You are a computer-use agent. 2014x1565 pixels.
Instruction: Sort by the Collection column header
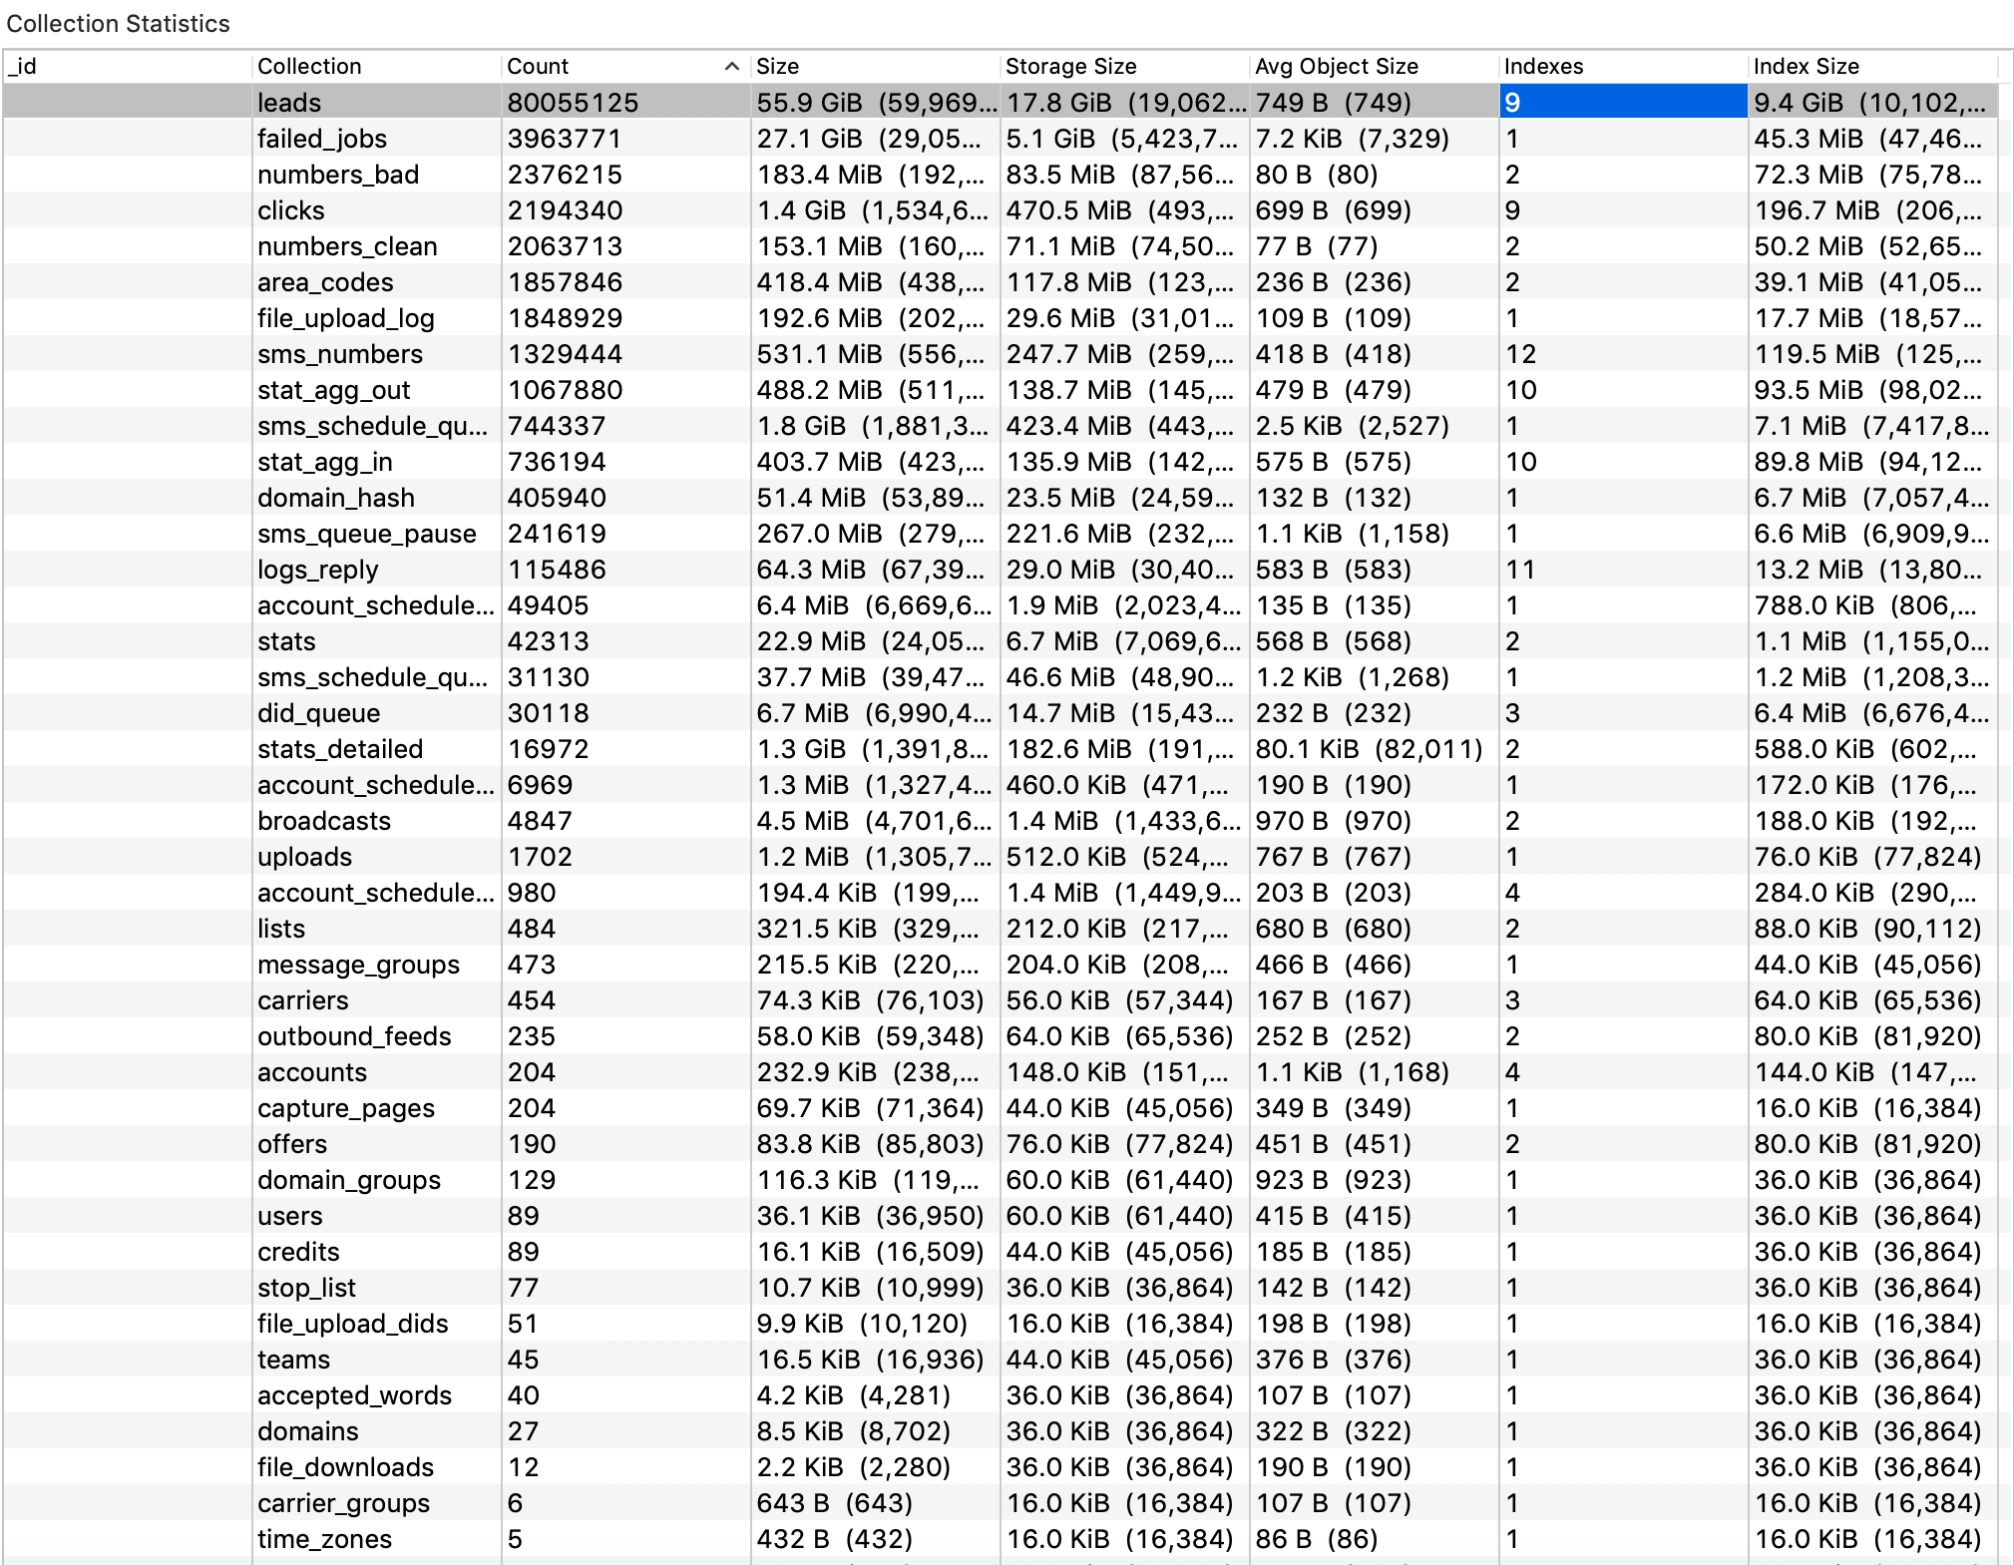(309, 67)
